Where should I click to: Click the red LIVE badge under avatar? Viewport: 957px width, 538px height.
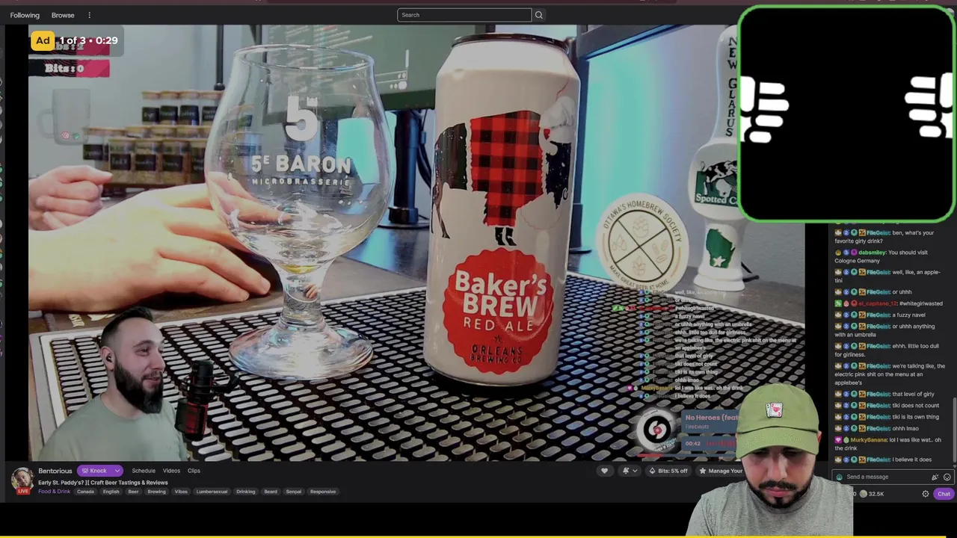click(x=22, y=491)
